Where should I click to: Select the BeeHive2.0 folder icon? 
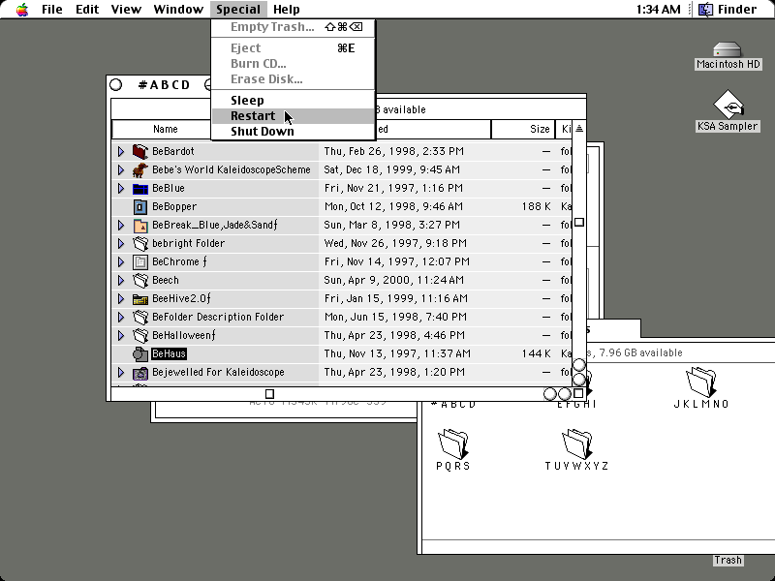140,298
